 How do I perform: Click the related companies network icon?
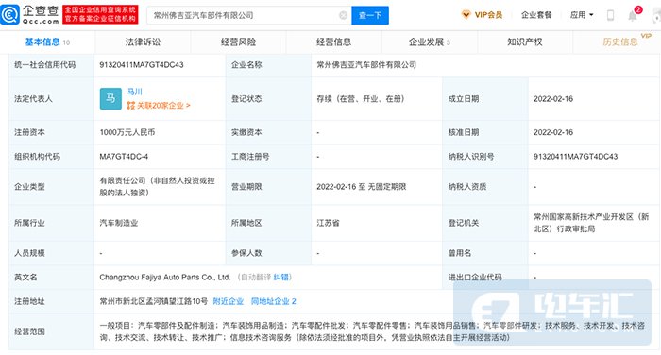tap(130, 106)
